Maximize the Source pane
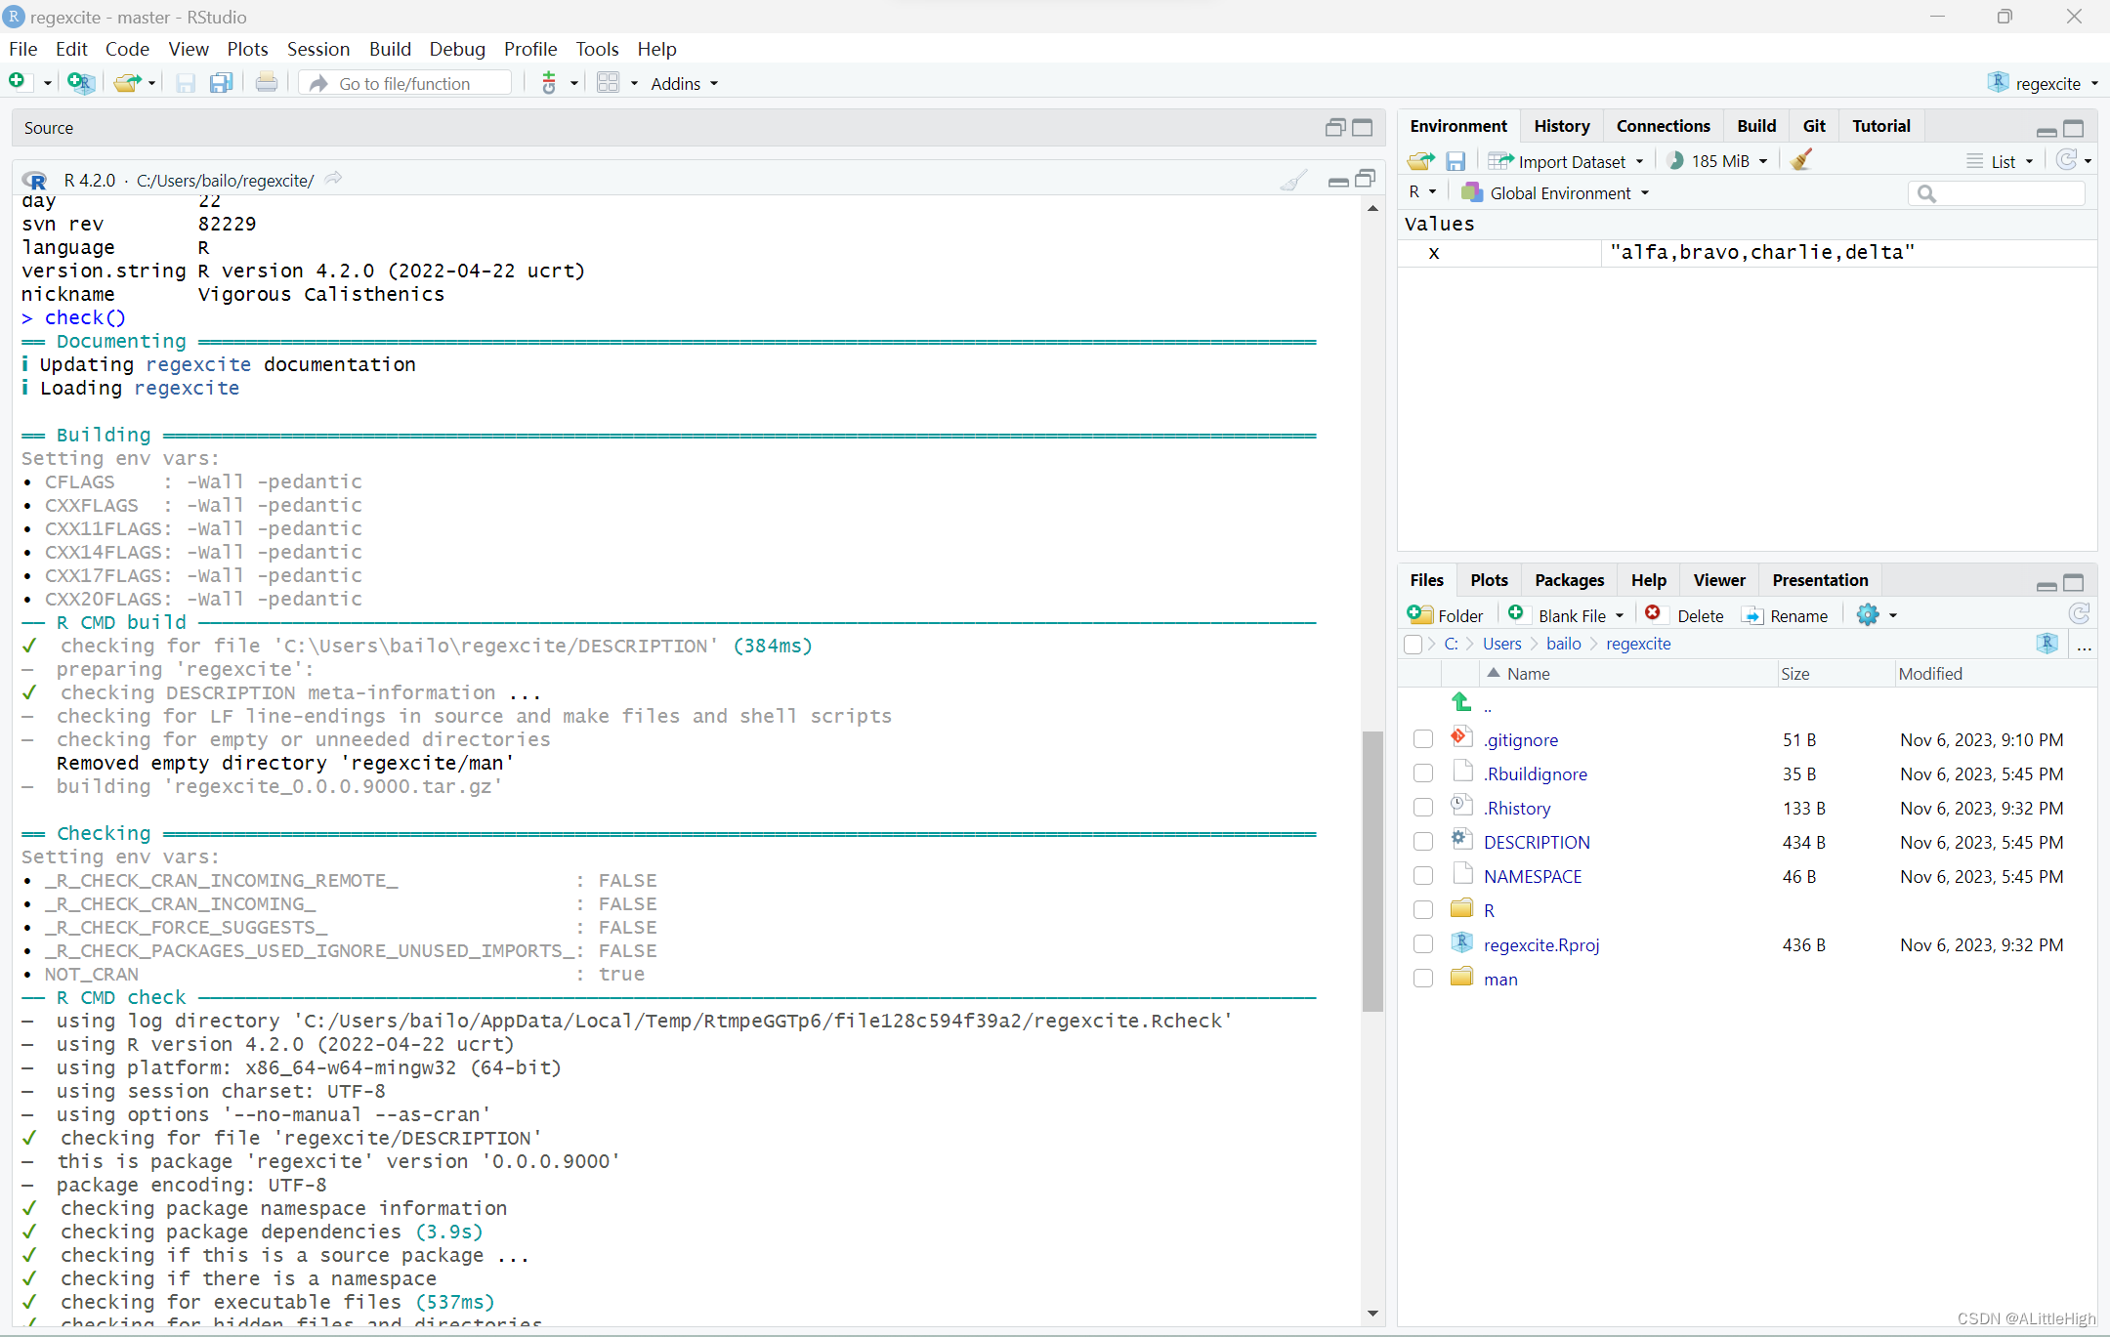2110x1337 pixels. 1363,128
